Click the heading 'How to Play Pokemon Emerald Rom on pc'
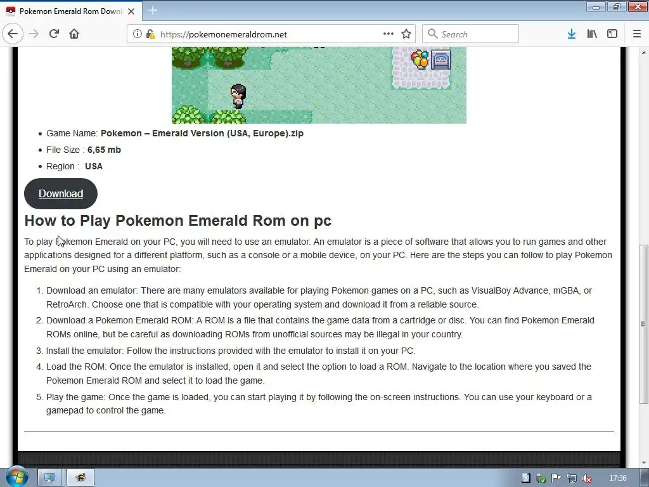649x487 pixels. coord(177,221)
